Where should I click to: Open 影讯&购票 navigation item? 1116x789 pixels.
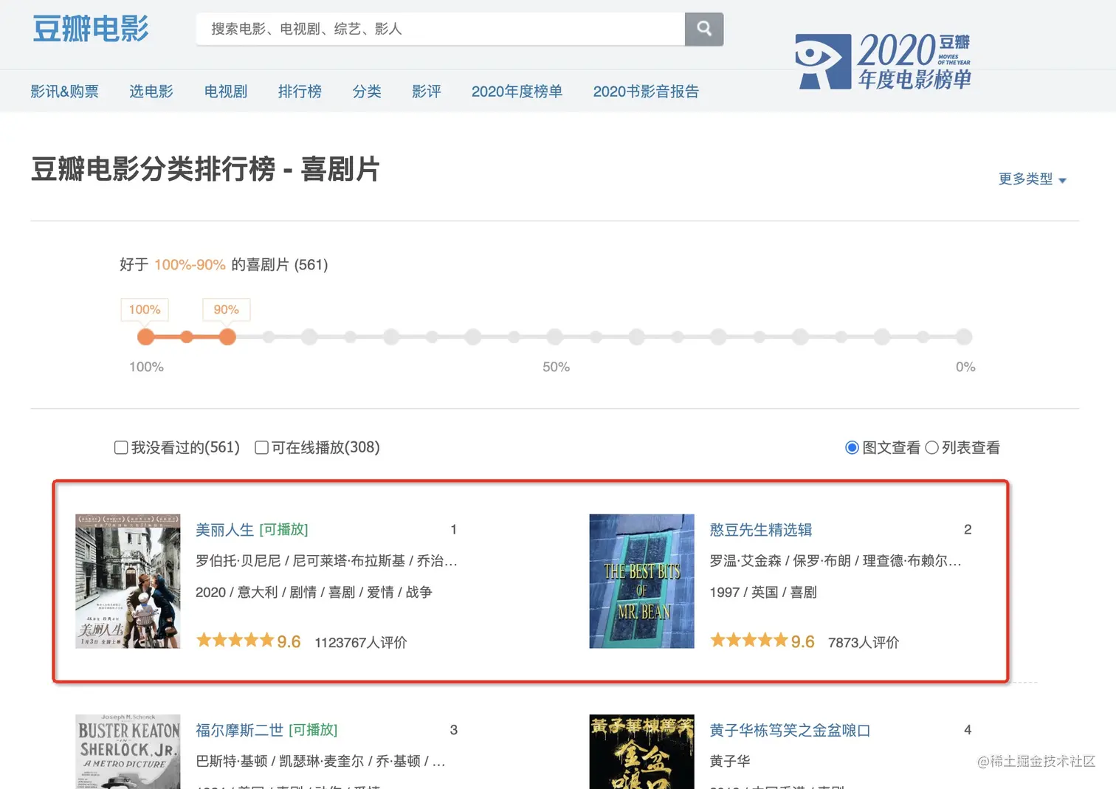coord(64,92)
